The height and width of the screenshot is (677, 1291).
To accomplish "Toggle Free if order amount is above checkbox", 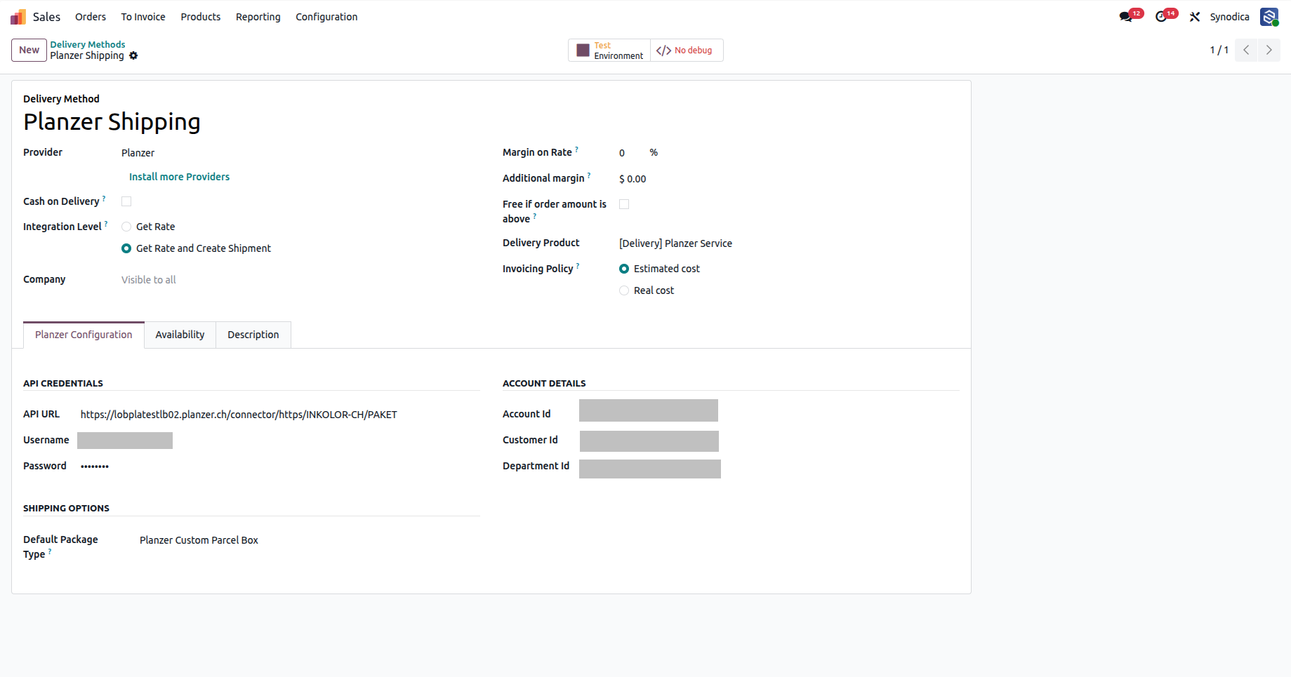I will click(624, 204).
